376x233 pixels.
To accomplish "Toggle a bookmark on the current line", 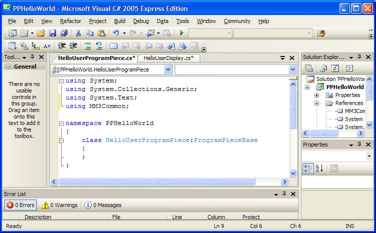I will point(114,45).
